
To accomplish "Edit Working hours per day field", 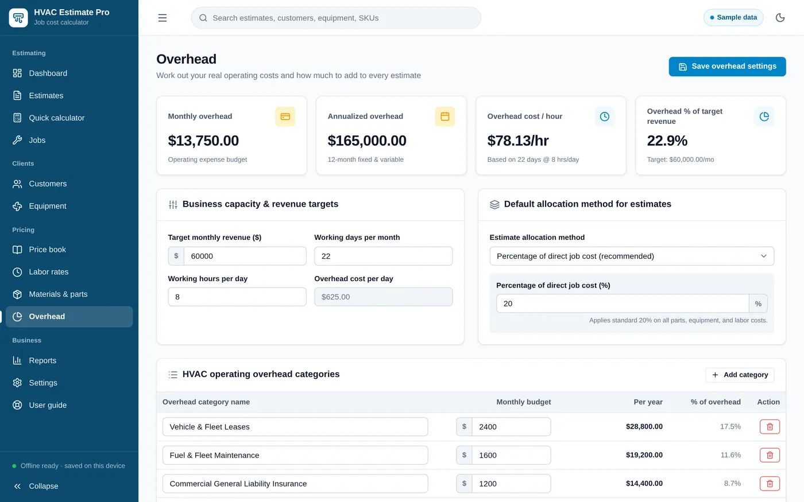I will (x=237, y=297).
